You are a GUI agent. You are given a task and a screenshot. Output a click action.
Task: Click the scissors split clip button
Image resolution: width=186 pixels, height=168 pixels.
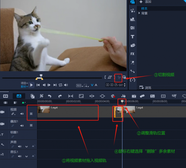tap(119, 77)
